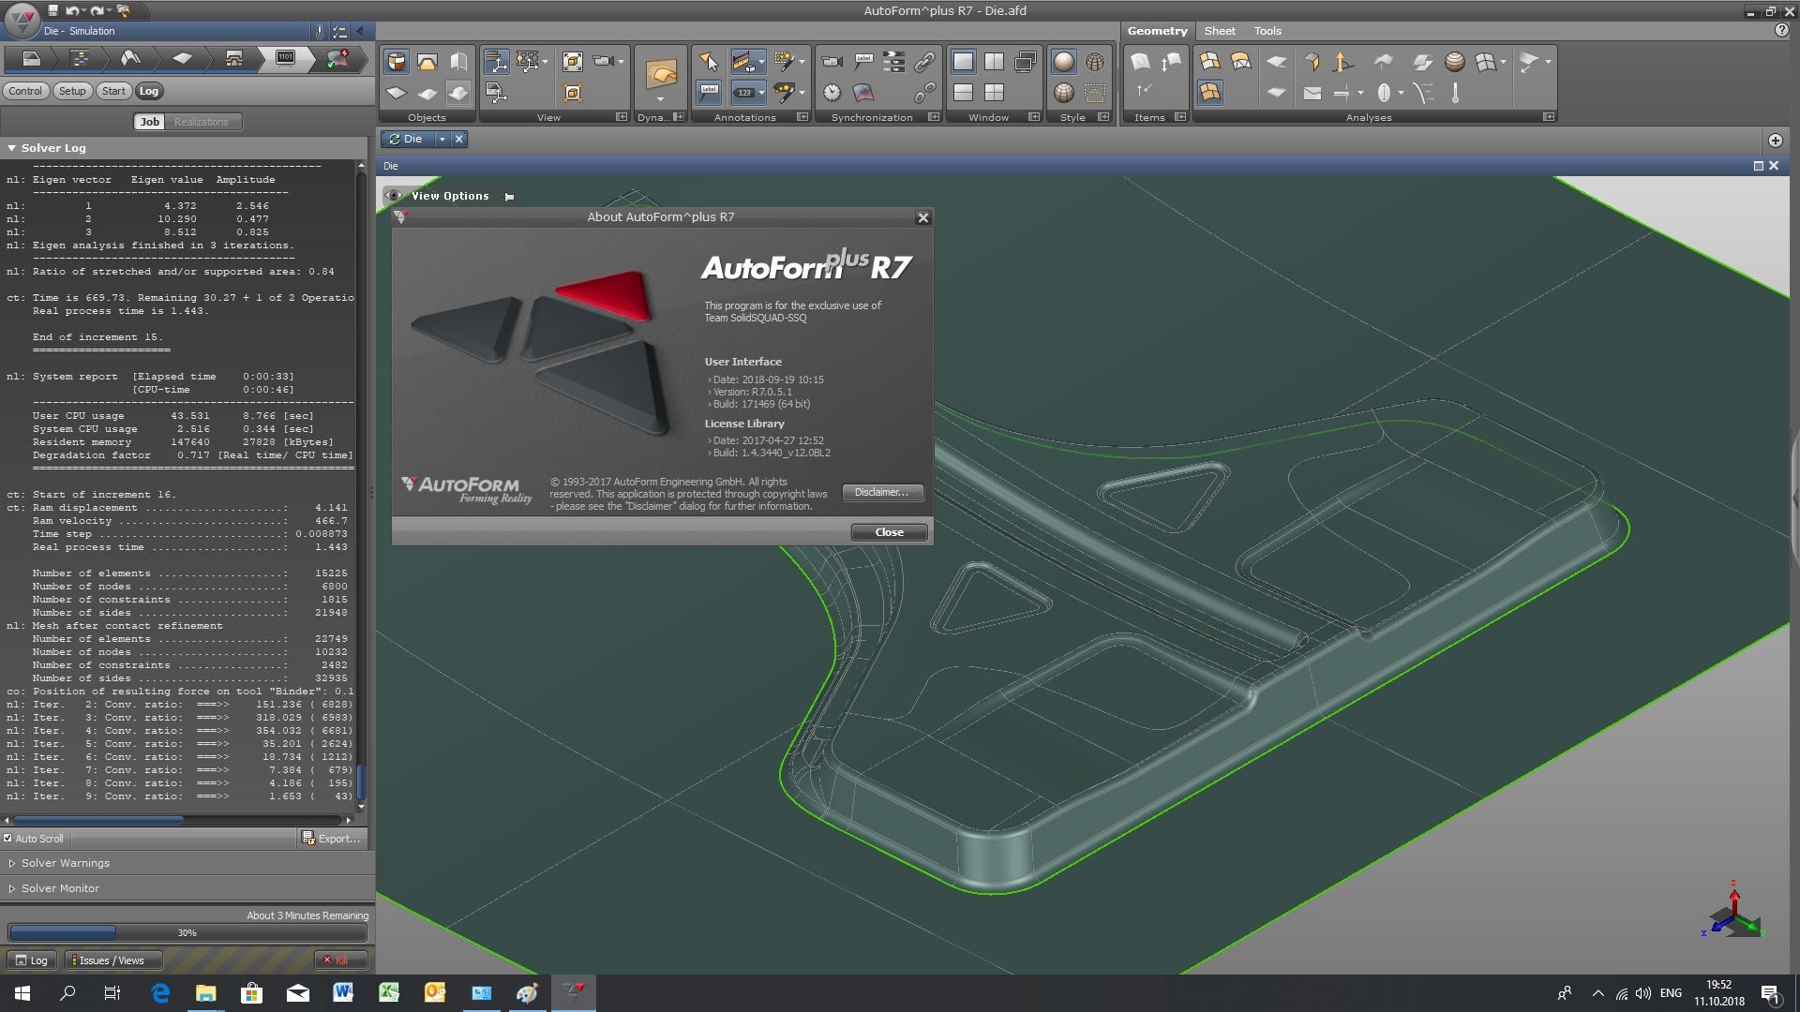Click the Export log button
1800x1012 pixels.
tap(332, 839)
